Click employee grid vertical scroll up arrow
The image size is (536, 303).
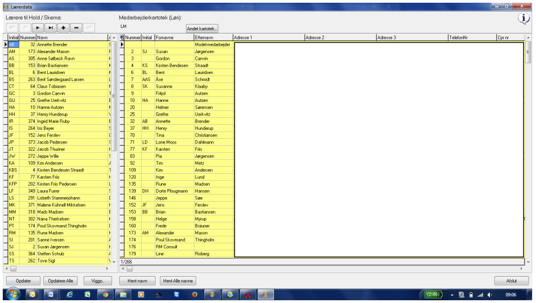pos(528,38)
